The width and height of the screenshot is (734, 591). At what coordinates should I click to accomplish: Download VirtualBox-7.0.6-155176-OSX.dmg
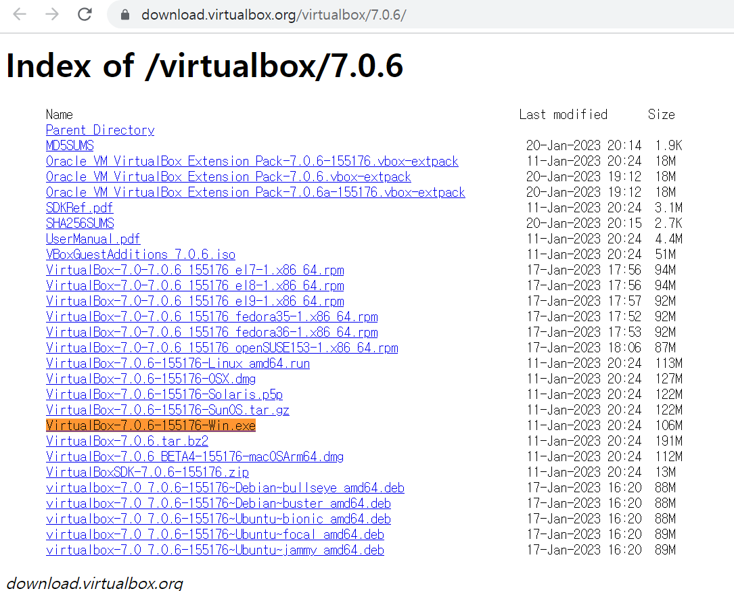tap(151, 379)
